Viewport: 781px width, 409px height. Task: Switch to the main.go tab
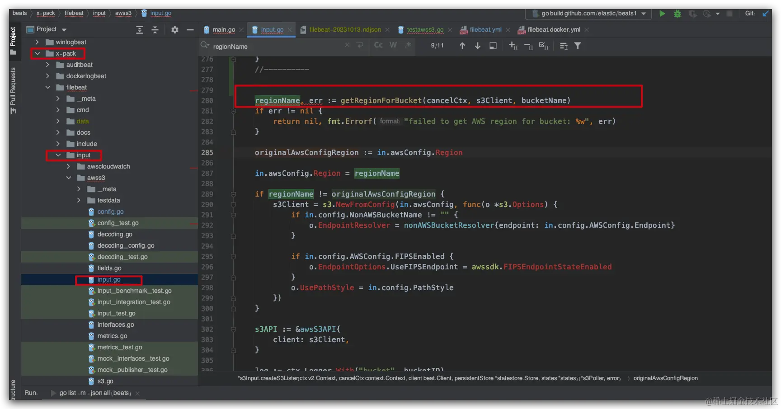223,30
